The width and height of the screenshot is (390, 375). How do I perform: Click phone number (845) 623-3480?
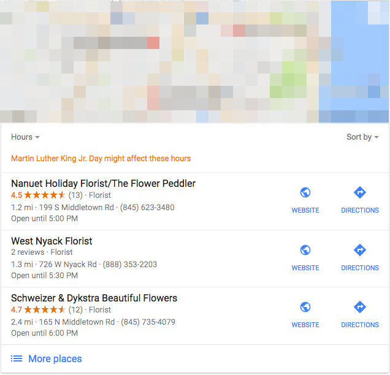147,207
